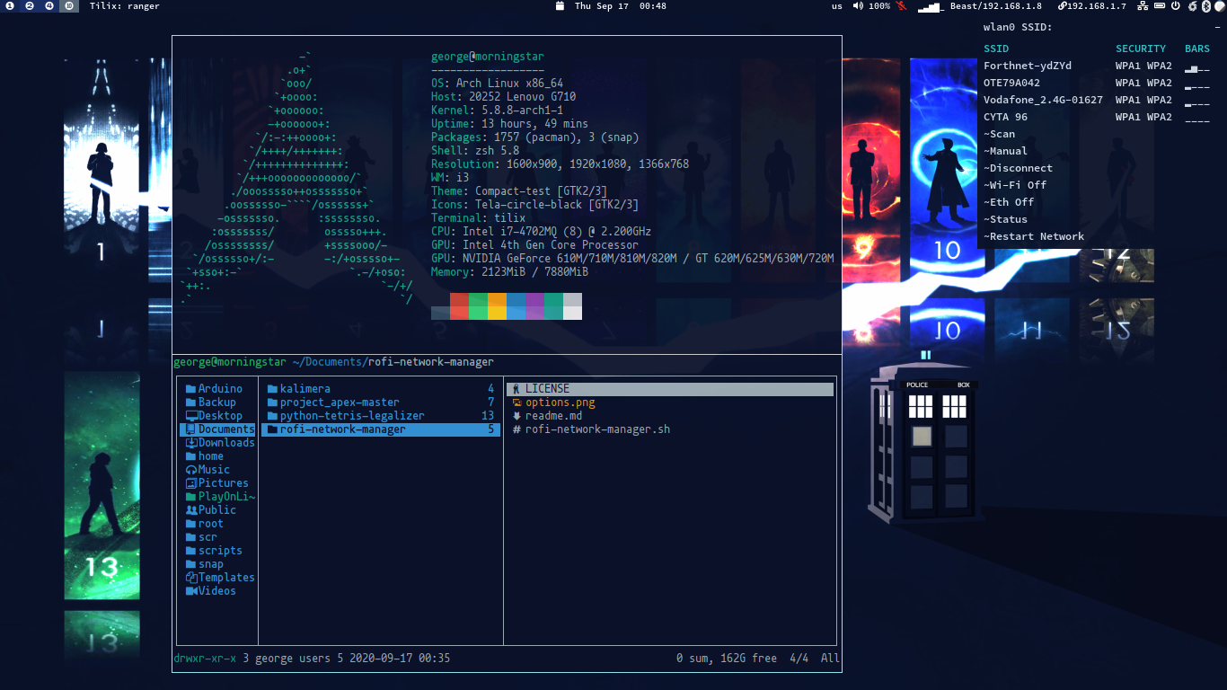
Task: Switch to workspace 1 in the bar
Action: (10, 5)
